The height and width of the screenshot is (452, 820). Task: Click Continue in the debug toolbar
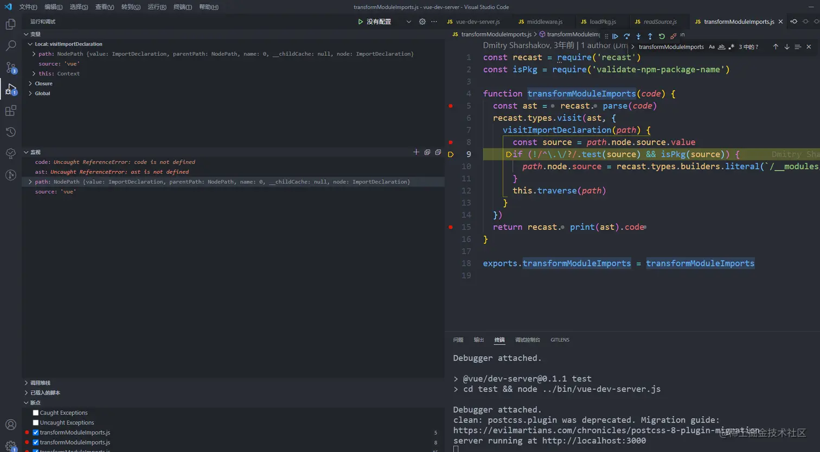click(x=615, y=36)
